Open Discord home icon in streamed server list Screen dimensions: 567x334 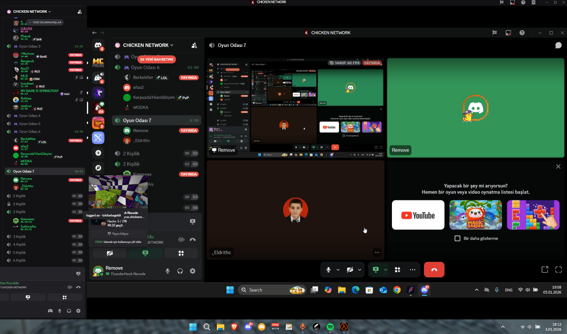coord(98,45)
